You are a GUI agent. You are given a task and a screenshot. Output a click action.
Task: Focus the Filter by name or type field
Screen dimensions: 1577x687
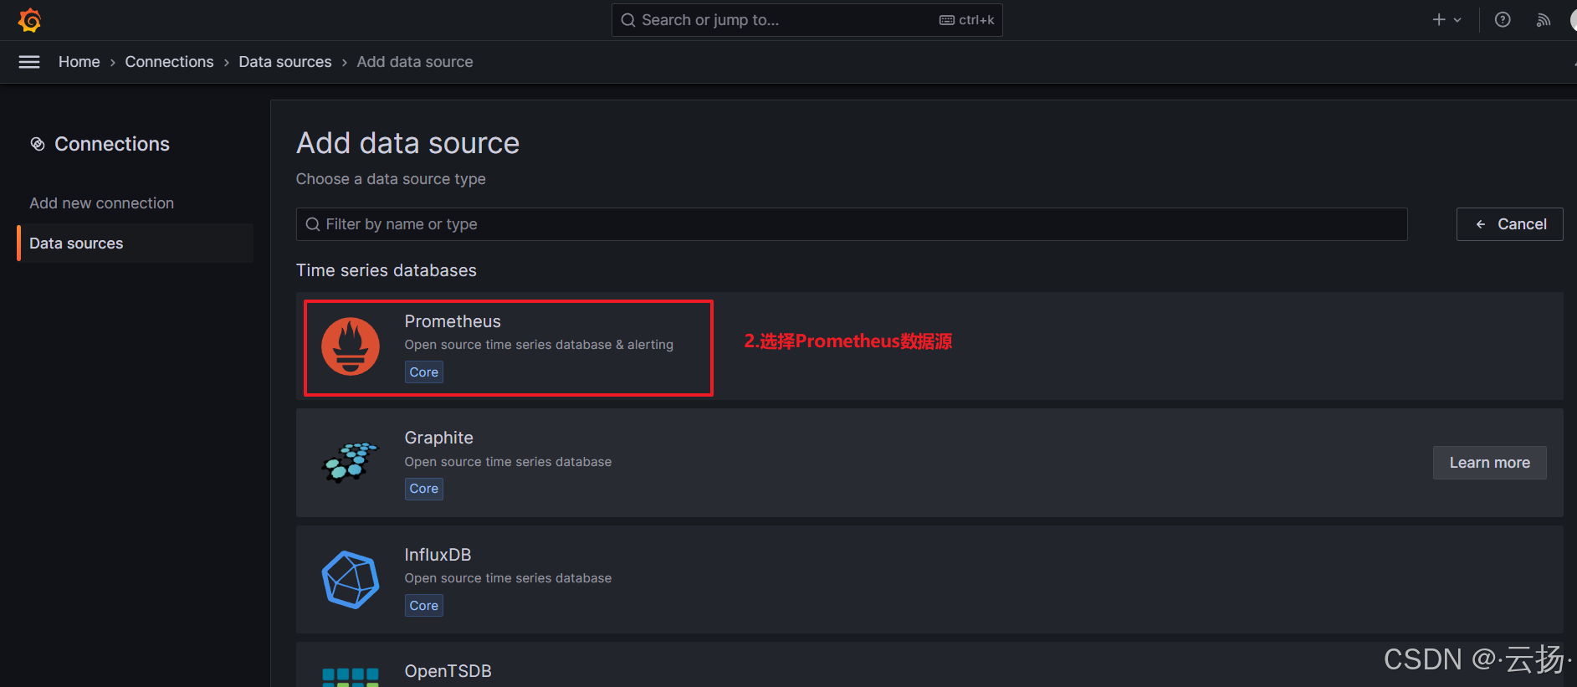pyautogui.click(x=852, y=224)
